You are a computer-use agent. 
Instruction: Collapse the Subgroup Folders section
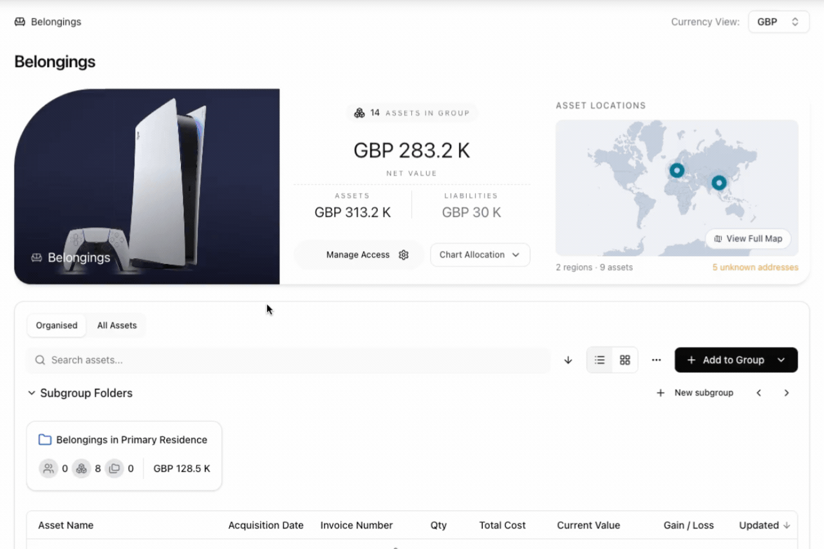pos(32,393)
